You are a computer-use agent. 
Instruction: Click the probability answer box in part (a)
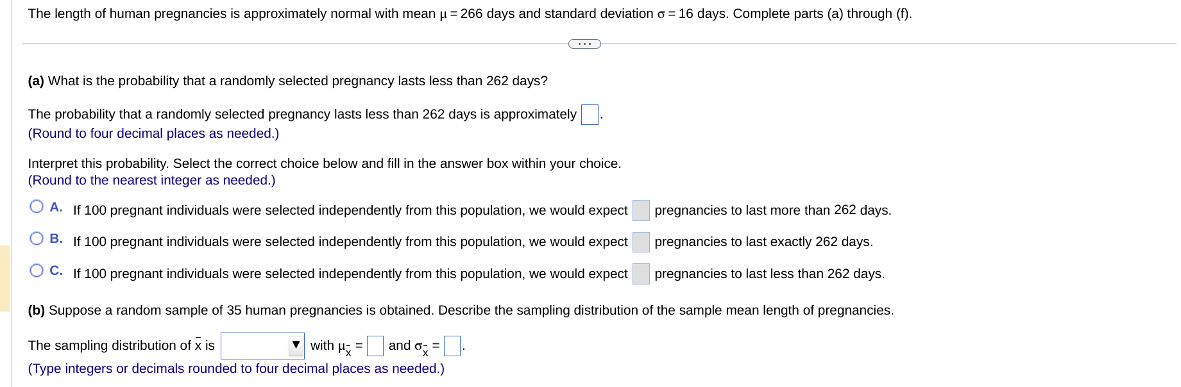click(x=588, y=115)
